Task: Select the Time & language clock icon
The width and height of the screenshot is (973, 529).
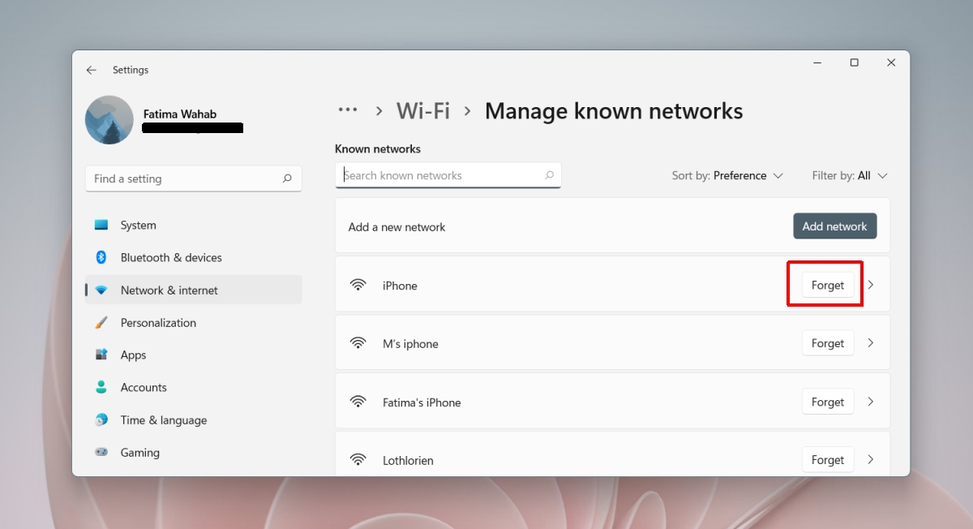Action: (101, 419)
